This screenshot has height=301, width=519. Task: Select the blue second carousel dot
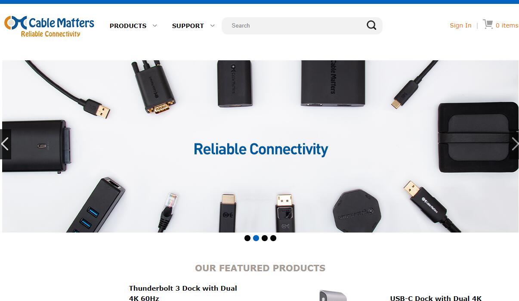pos(256,238)
